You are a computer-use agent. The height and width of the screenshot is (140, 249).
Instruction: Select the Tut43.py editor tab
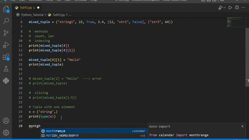27,8
